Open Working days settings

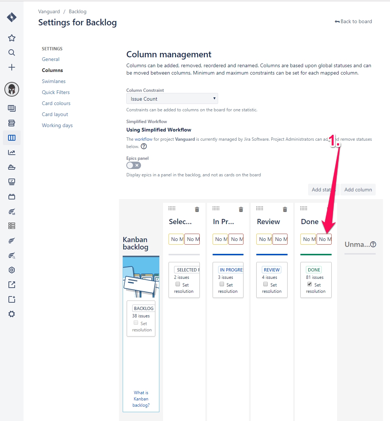(x=57, y=125)
